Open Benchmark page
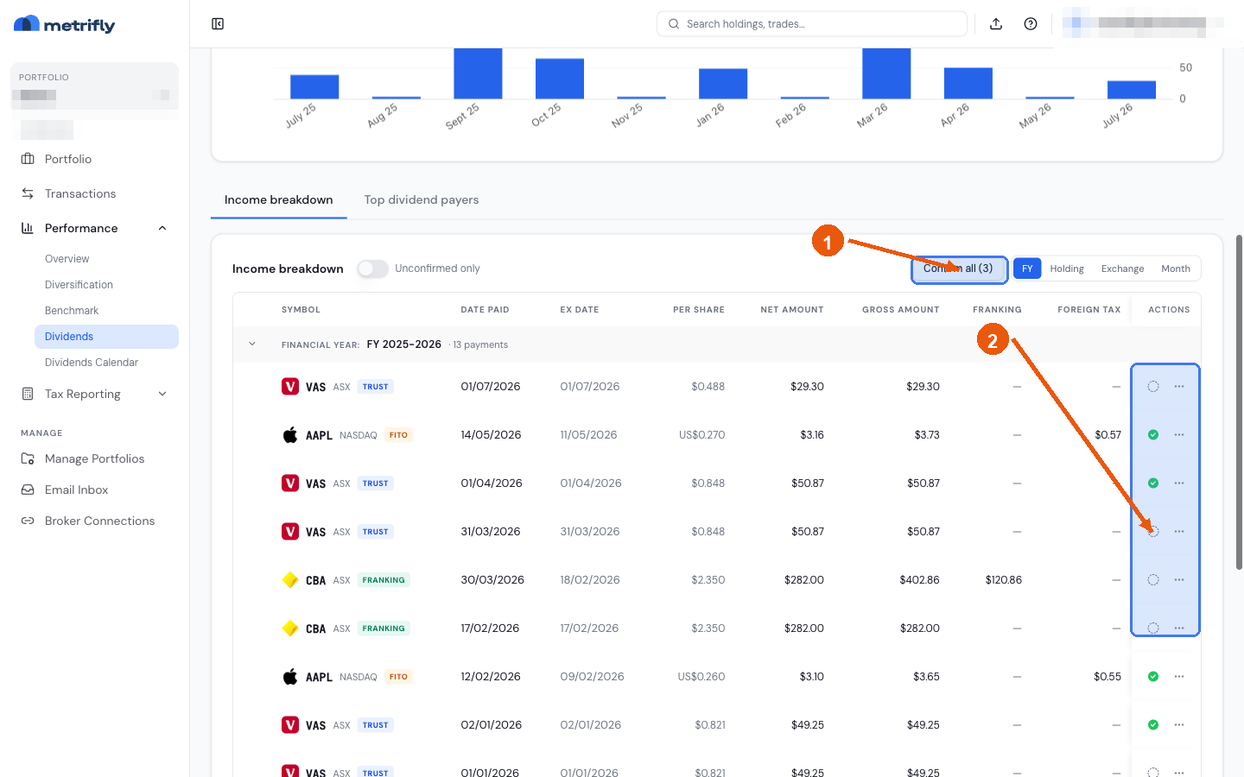The width and height of the screenshot is (1244, 777). click(x=72, y=311)
